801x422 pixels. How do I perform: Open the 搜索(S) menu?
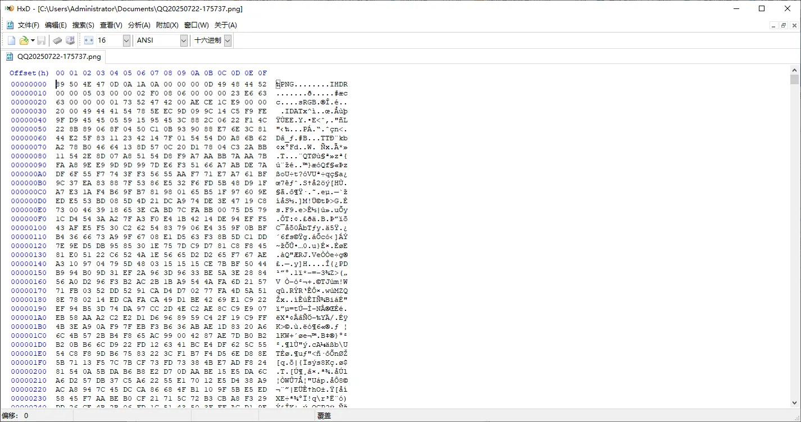(83, 25)
